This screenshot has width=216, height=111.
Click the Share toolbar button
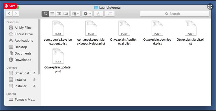click(98, 14)
